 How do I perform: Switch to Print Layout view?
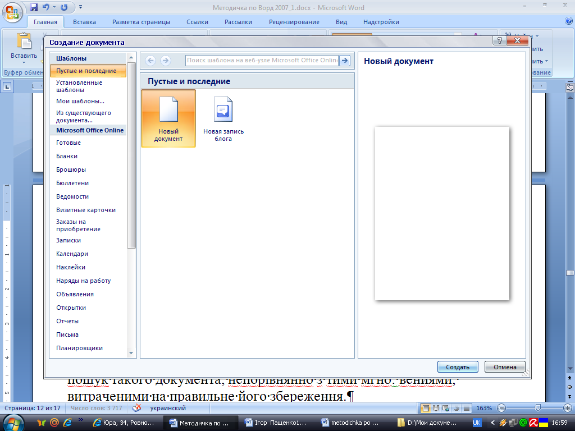click(426, 408)
